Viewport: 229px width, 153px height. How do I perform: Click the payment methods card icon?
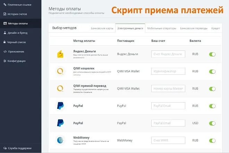click(5, 23)
